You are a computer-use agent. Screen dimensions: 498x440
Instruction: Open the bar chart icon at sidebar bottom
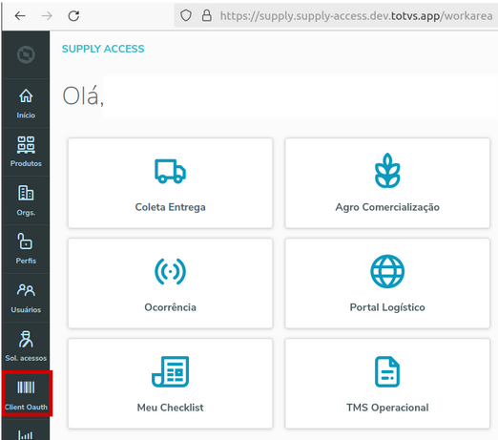(26, 434)
